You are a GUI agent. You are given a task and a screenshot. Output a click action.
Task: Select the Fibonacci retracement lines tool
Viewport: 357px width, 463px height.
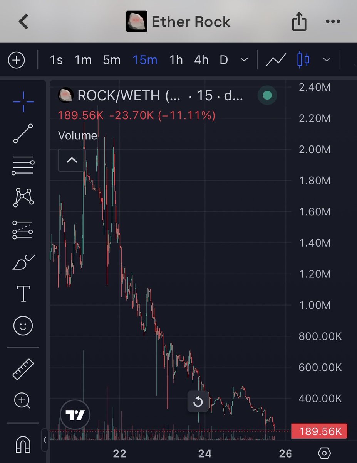coord(23,166)
